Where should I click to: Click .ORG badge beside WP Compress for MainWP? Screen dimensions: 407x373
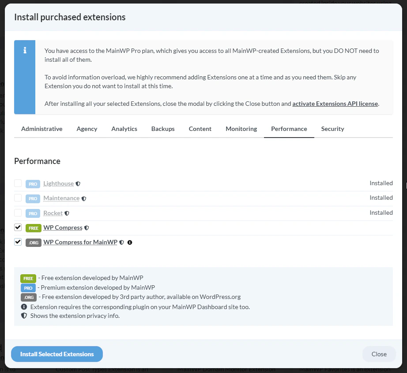pos(34,242)
